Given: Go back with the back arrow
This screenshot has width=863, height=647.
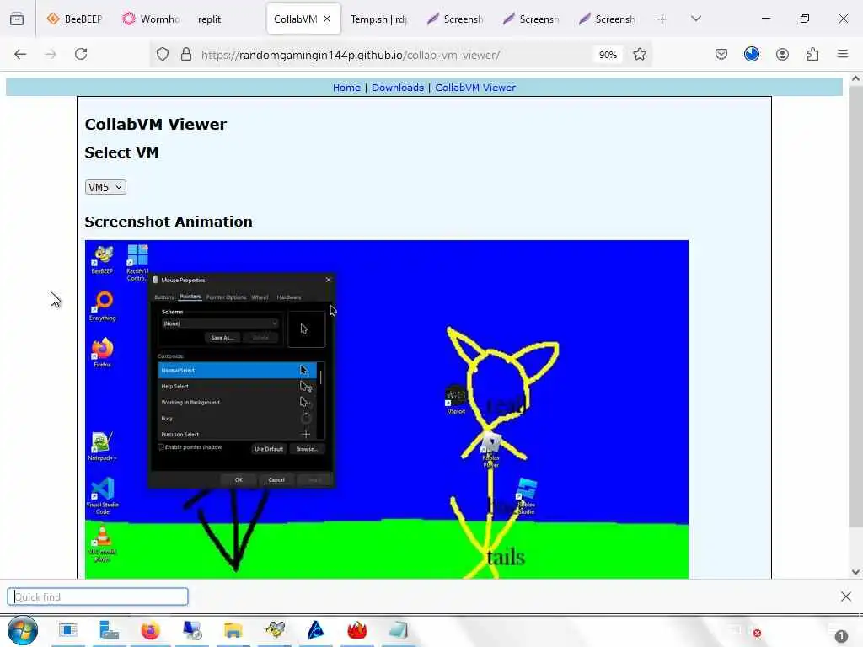Looking at the screenshot, I should tap(20, 54).
